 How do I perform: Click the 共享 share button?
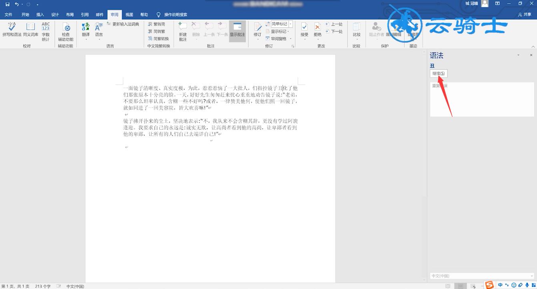tap(525, 15)
